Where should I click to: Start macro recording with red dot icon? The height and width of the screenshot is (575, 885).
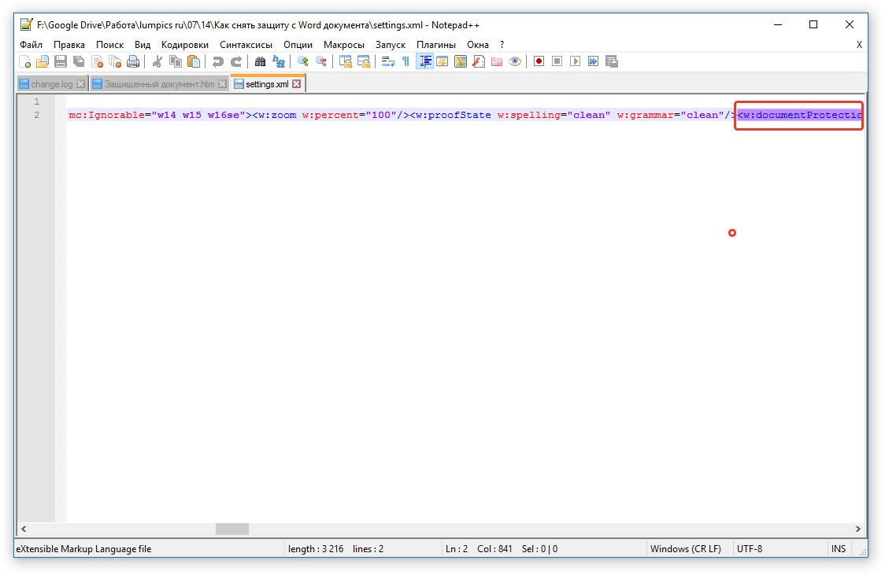(x=539, y=61)
